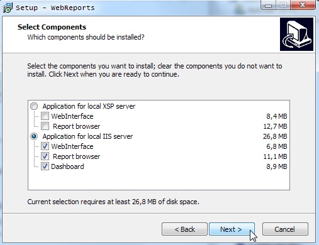The height and width of the screenshot is (245, 319).
Task: Check WebInterface under the XSP server
Action: point(45,116)
